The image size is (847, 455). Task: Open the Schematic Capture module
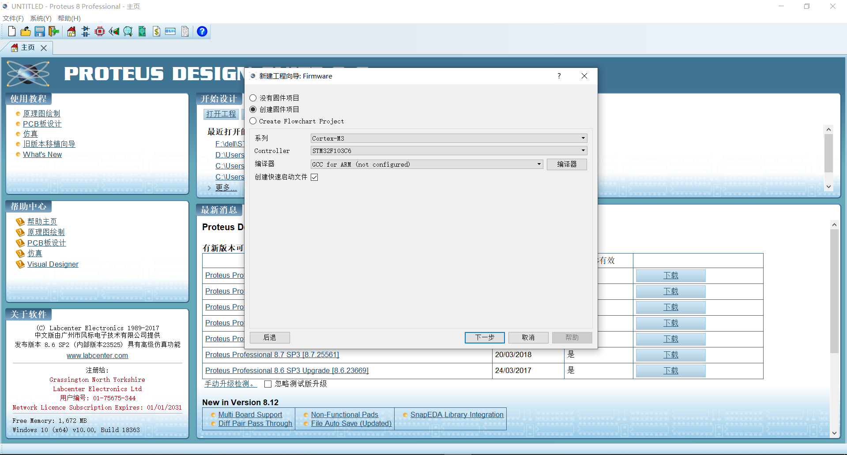[85, 31]
